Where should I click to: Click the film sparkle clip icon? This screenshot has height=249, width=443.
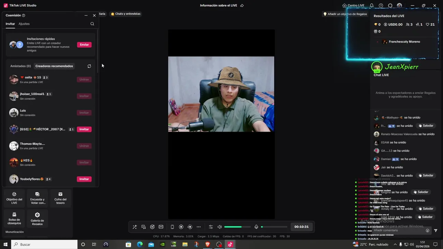pyautogui.click(x=161, y=227)
